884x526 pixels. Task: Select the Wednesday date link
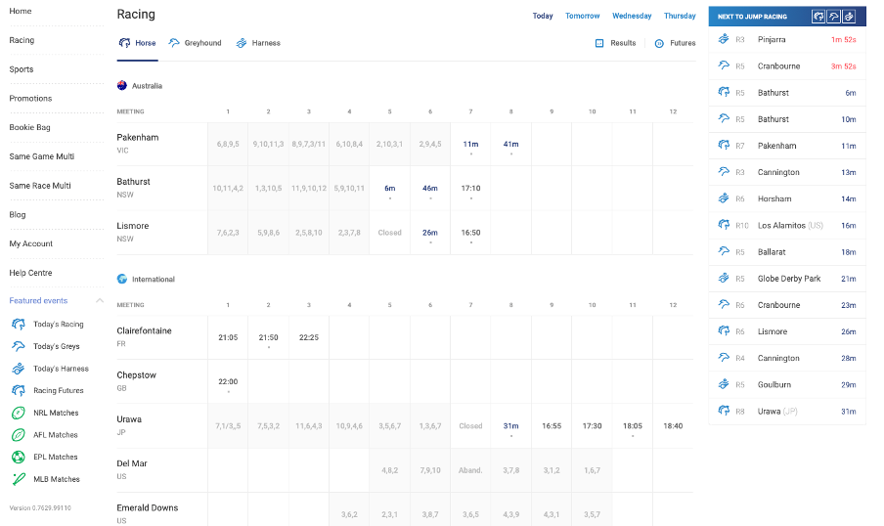pyautogui.click(x=632, y=16)
